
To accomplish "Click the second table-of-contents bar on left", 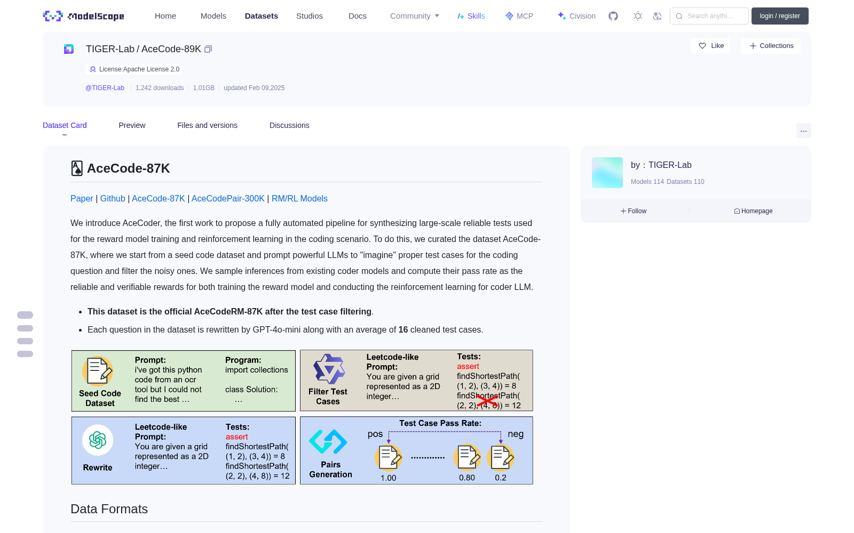I will (x=25, y=328).
